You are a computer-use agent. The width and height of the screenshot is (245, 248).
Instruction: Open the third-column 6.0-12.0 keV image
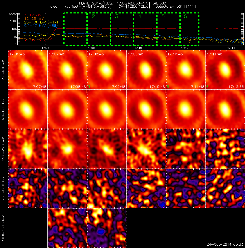click(x=107, y=109)
